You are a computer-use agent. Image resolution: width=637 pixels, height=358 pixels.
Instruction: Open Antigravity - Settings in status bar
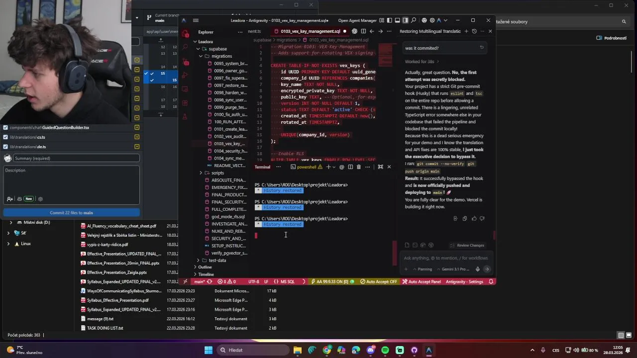pyautogui.click(x=464, y=282)
